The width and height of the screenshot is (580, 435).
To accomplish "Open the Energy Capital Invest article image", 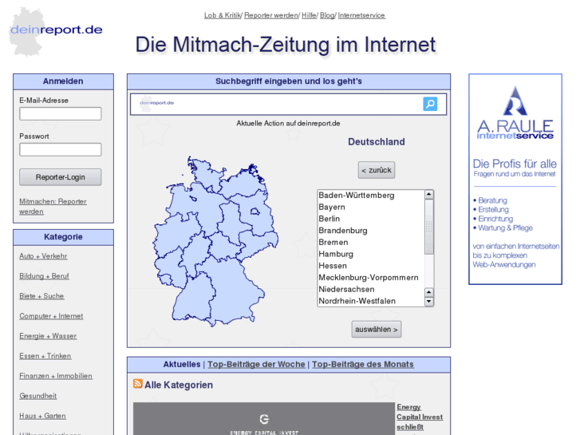I will pyautogui.click(x=264, y=419).
